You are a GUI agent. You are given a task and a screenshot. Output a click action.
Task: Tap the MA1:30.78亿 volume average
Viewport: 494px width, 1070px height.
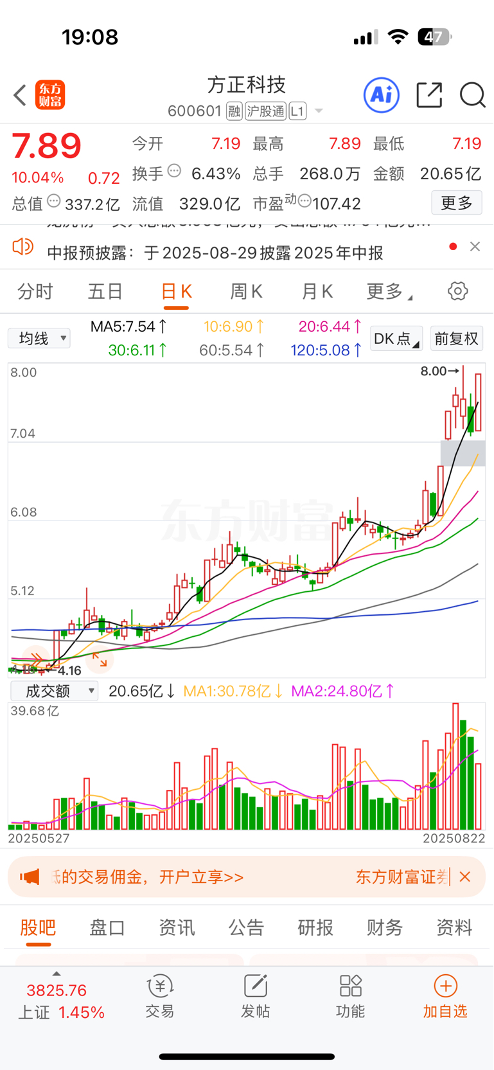tap(233, 691)
